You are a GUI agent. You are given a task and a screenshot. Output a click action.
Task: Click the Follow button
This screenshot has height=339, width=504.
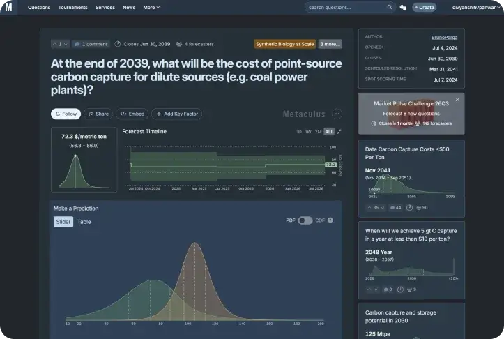(x=66, y=114)
